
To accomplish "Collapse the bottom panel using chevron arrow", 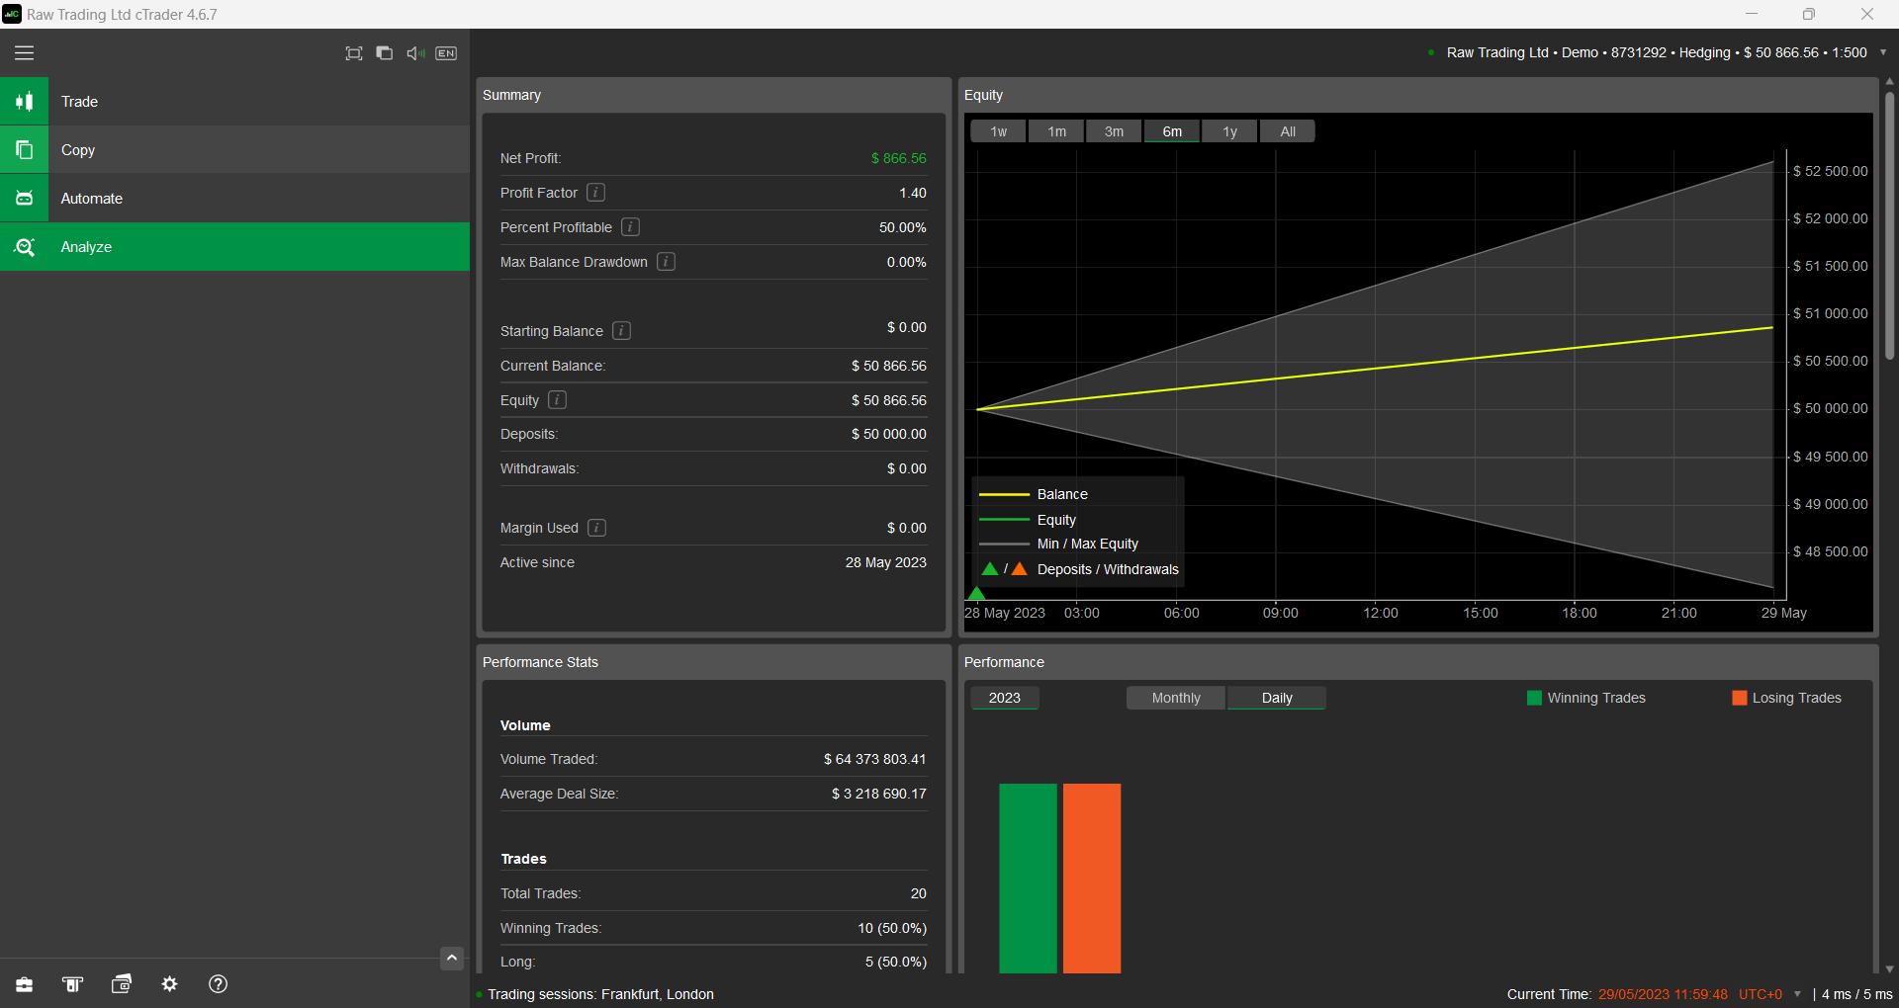I will [452, 958].
